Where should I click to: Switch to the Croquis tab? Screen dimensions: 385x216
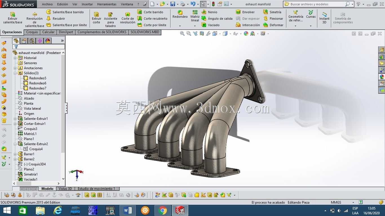pos(32,32)
